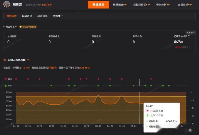Select the 数据概览 tab
This screenshot has height=135, width=199.
98,5
